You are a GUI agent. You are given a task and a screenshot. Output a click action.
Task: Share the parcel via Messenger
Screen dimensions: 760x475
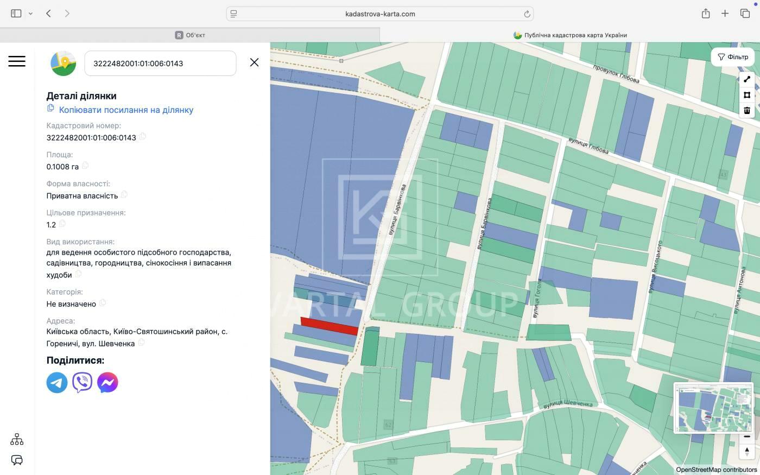pyautogui.click(x=107, y=382)
